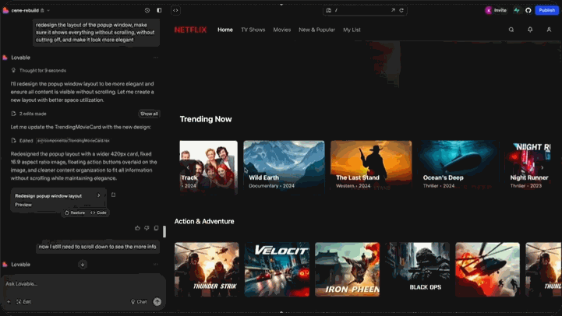562x316 pixels.
Task: Click the device preview icon in the URL bar
Action: coord(329,10)
